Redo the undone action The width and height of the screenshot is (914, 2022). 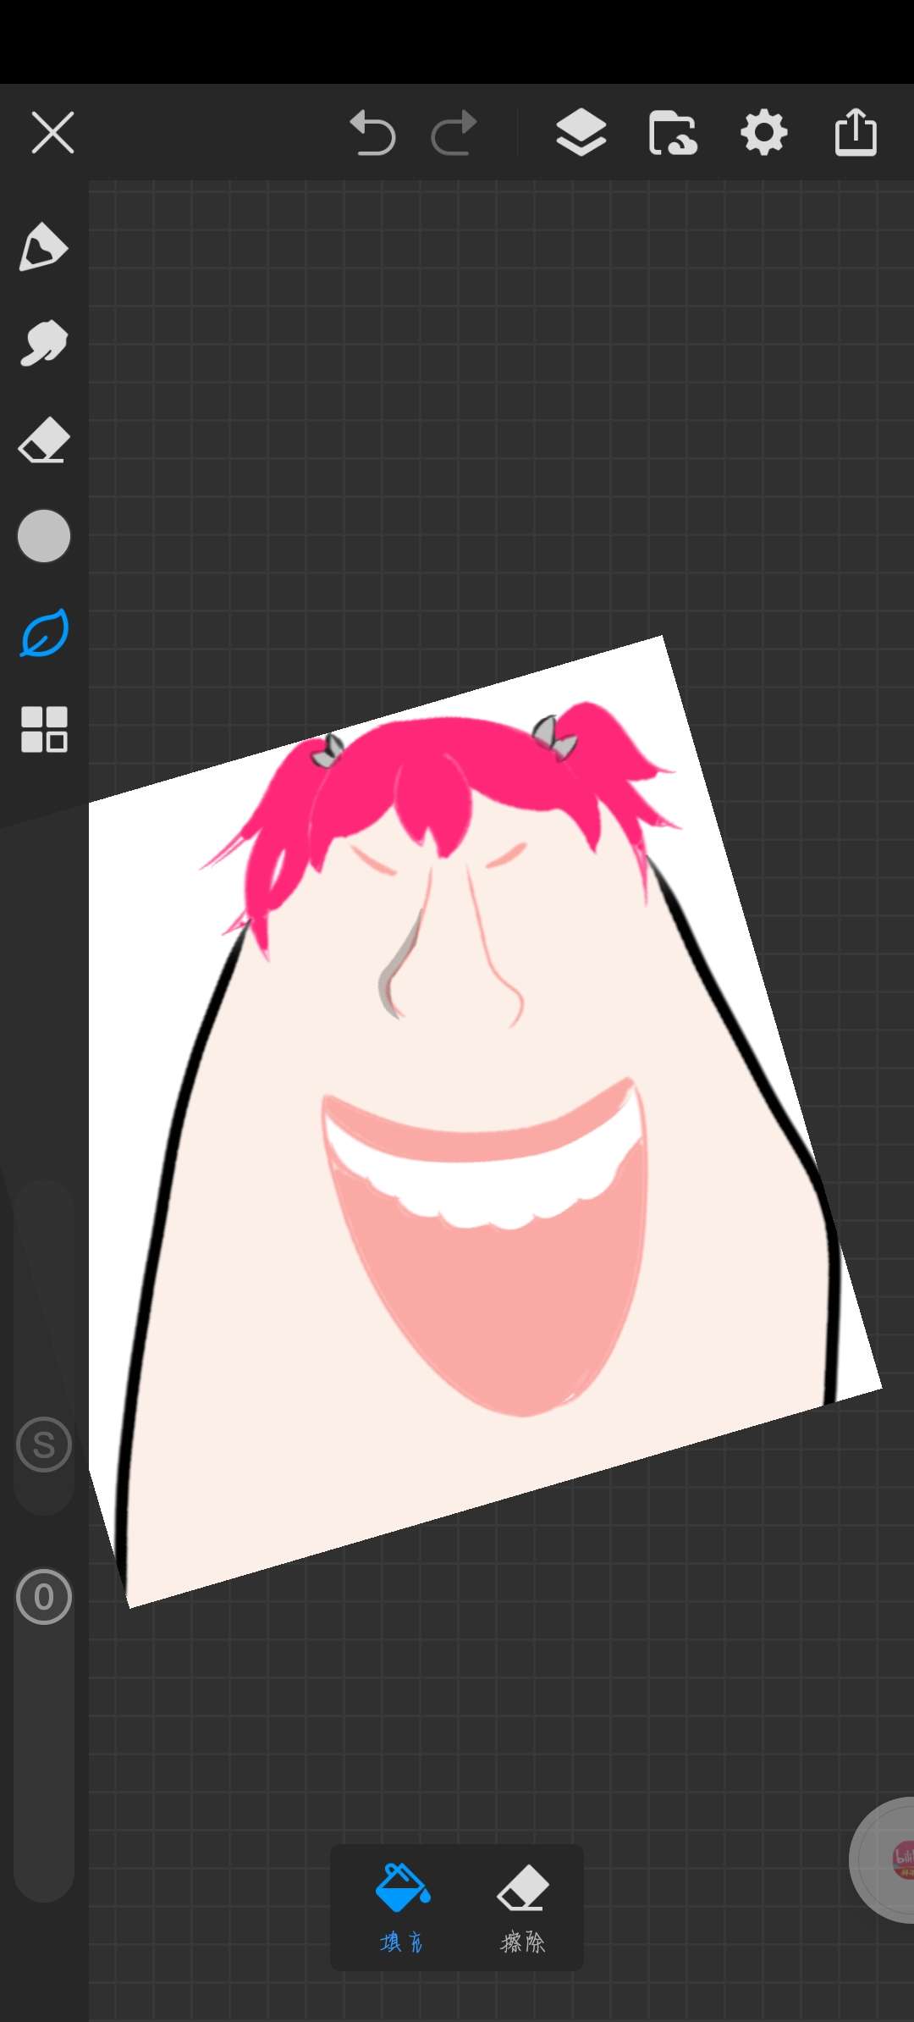click(454, 133)
